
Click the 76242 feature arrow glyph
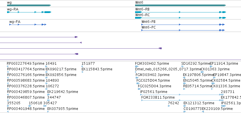pos(169,106)
